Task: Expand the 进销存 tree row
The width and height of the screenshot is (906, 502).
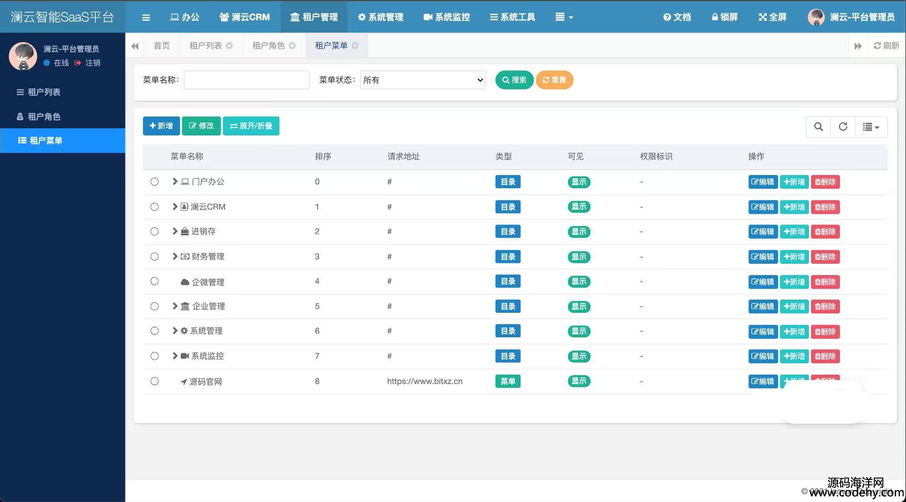Action: click(x=175, y=231)
